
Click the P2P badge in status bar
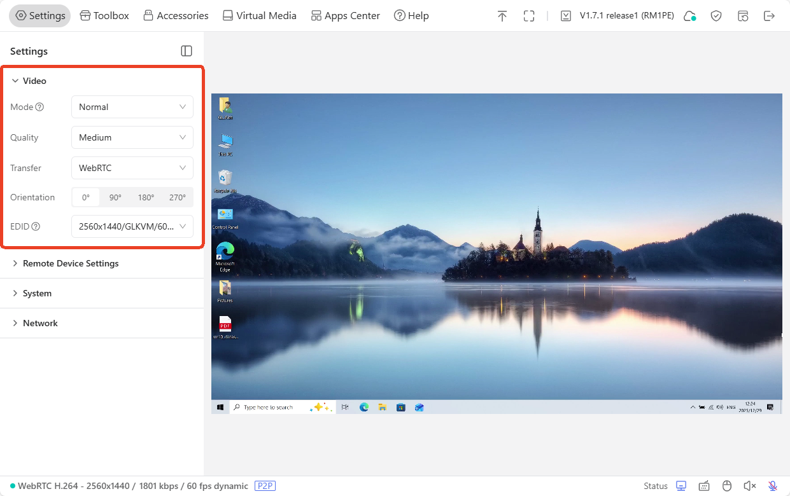(265, 486)
